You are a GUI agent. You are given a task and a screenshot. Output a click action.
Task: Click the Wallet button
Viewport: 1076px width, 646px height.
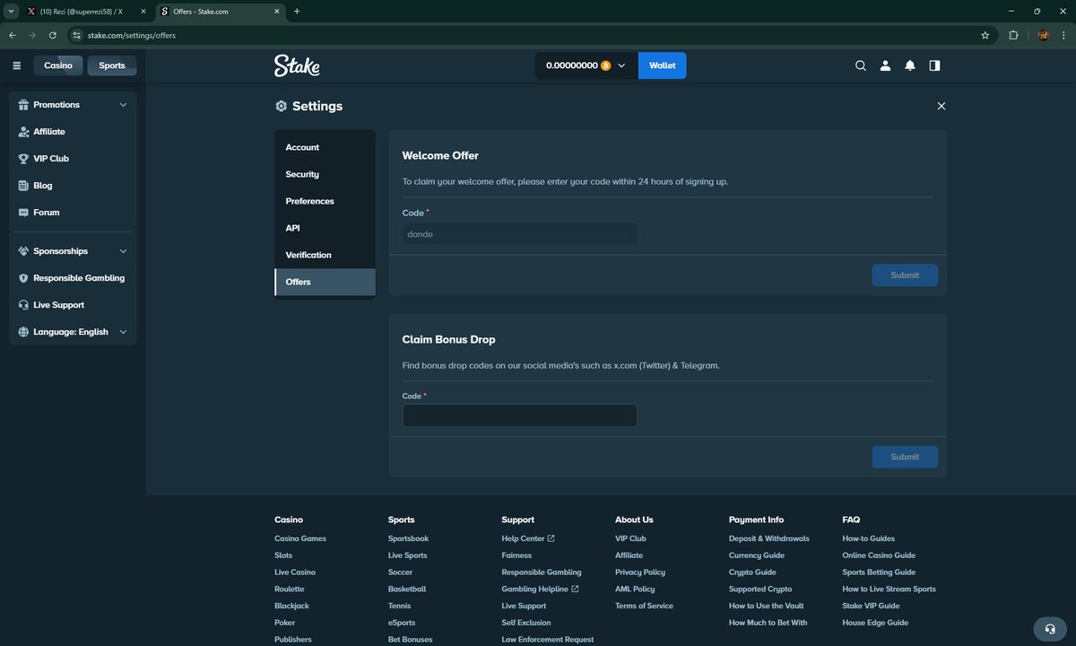tap(663, 65)
